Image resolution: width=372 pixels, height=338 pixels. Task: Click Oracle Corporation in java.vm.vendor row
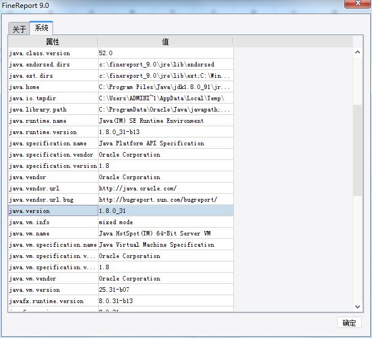point(166,278)
